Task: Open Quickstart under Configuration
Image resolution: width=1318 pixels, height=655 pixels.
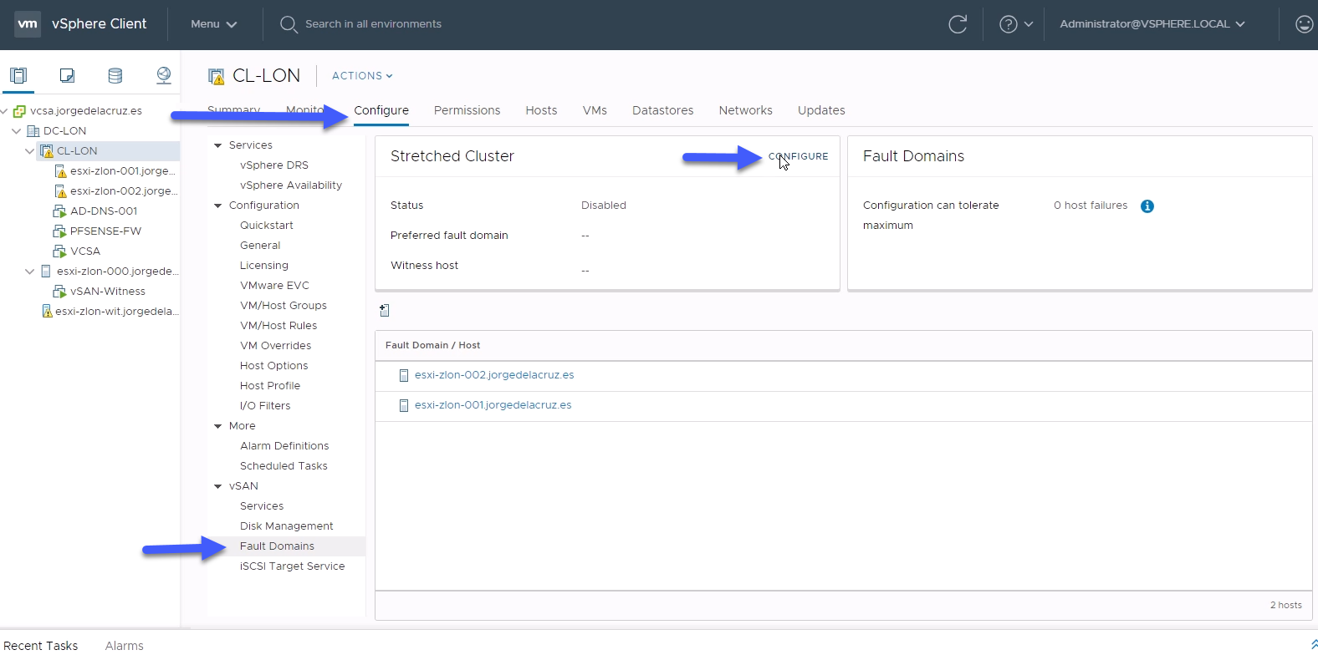Action: [x=267, y=226]
